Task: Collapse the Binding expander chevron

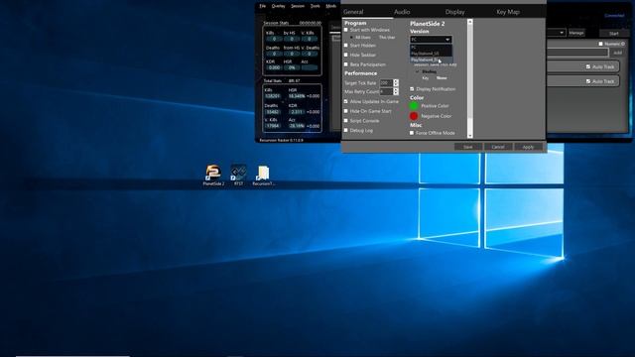Action: [x=417, y=71]
